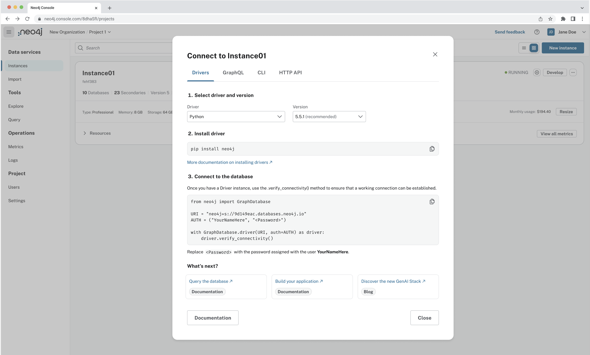Click the Resize button
This screenshot has width=590, height=355.
566,112
